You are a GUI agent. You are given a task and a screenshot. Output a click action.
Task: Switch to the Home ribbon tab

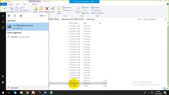point(11,4)
